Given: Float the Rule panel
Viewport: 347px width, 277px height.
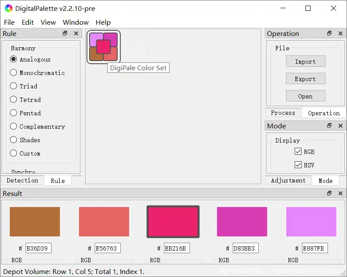Looking at the screenshot, I should tap(65, 33).
